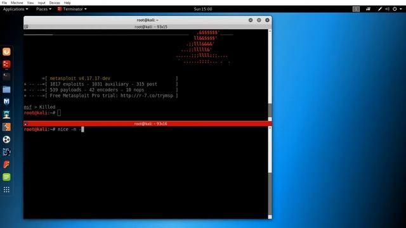Open the VirtualBox View menu
The width and height of the screenshot is (406, 228).
(x=30, y=3)
